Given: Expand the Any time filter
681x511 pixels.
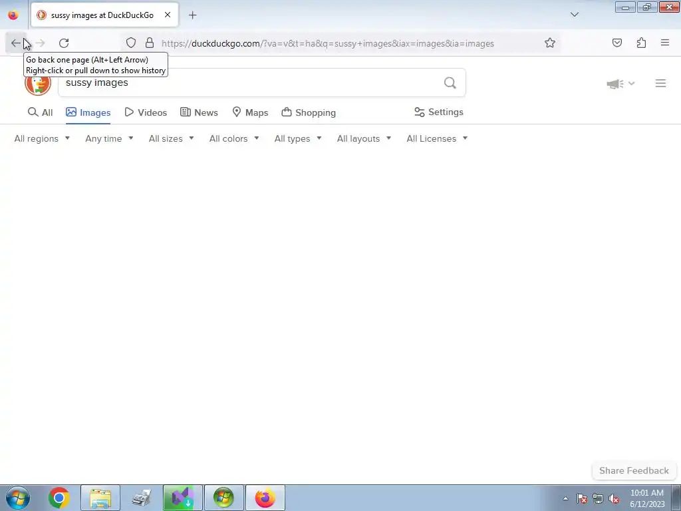Looking at the screenshot, I should coord(110,138).
